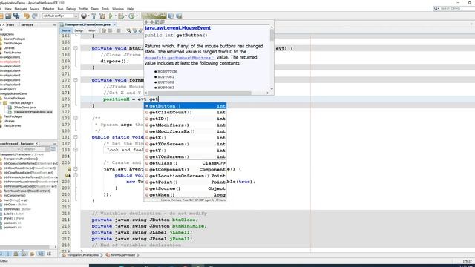Open the Profile Project dropdown arrow
This screenshot has width=475, height=267.
tap(137, 16)
